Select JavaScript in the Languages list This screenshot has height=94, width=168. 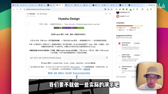click(134, 28)
